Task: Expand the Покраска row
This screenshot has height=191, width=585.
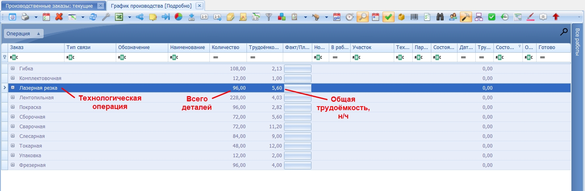Action: (13, 107)
